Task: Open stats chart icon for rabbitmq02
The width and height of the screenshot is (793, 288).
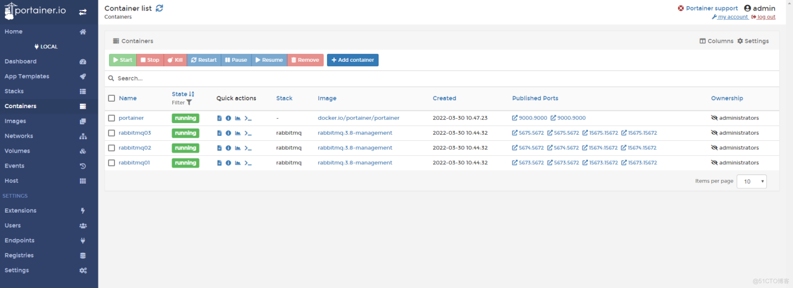Action: 237,148
